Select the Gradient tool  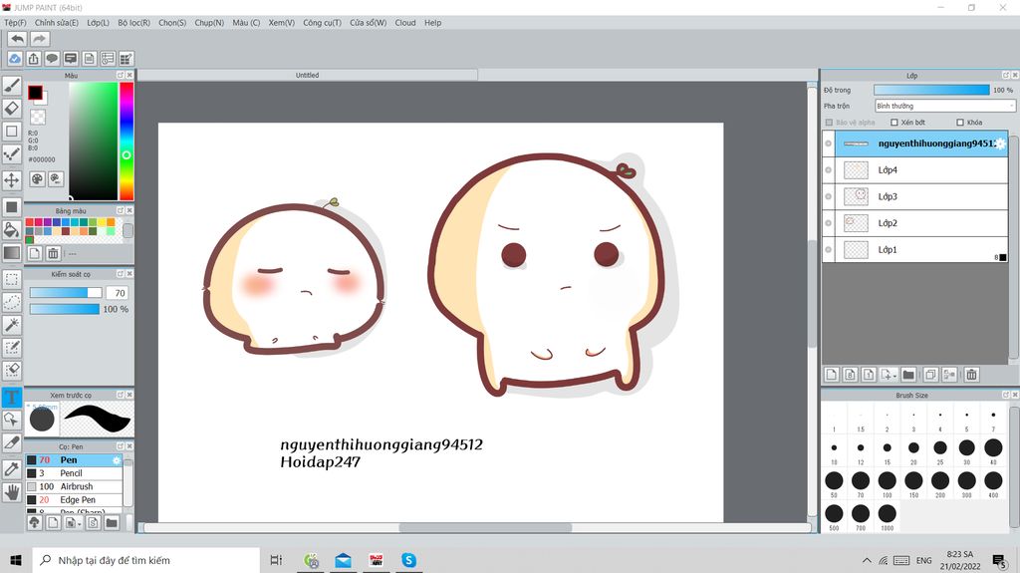12,253
